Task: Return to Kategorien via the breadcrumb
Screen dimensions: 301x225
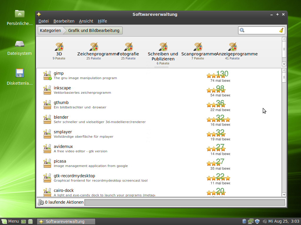Action: tap(50, 30)
